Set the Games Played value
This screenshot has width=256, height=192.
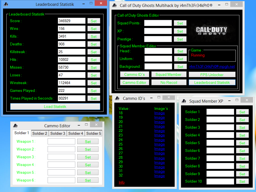tap(94, 91)
